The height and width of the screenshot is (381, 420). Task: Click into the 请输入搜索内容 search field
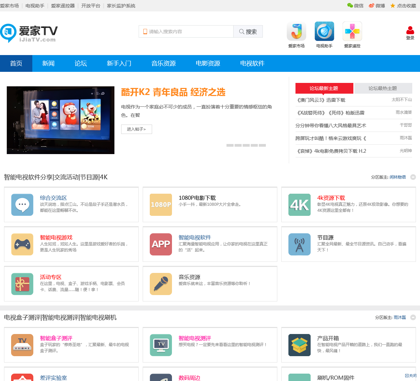pyautogui.click(x=186, y=32)
